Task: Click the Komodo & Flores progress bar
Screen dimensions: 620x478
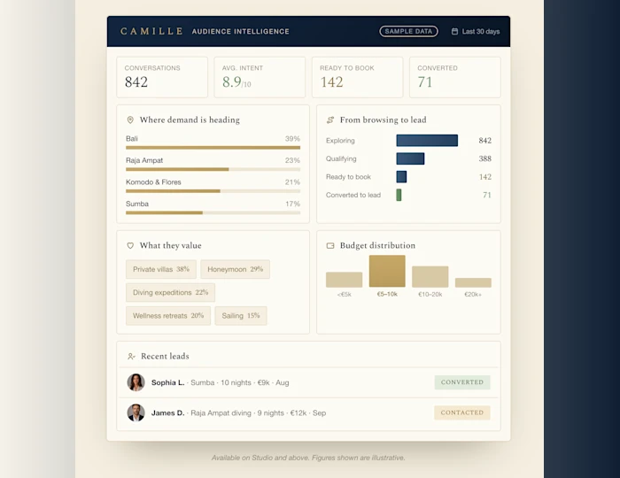Action: 213,191
